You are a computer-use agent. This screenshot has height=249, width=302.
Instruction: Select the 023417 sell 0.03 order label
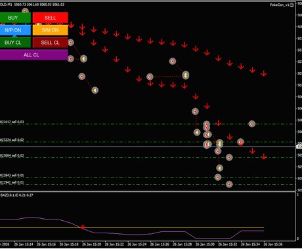point(12,122)
